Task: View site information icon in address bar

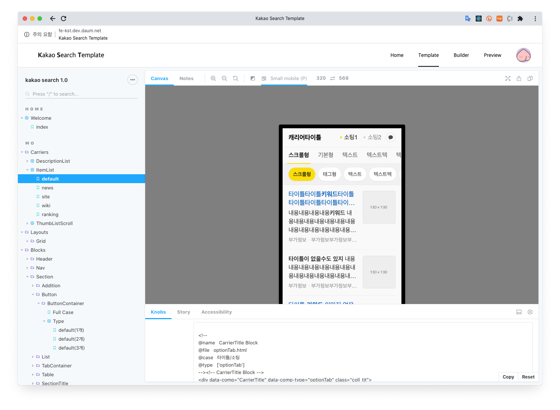Action: pos(27,34)
